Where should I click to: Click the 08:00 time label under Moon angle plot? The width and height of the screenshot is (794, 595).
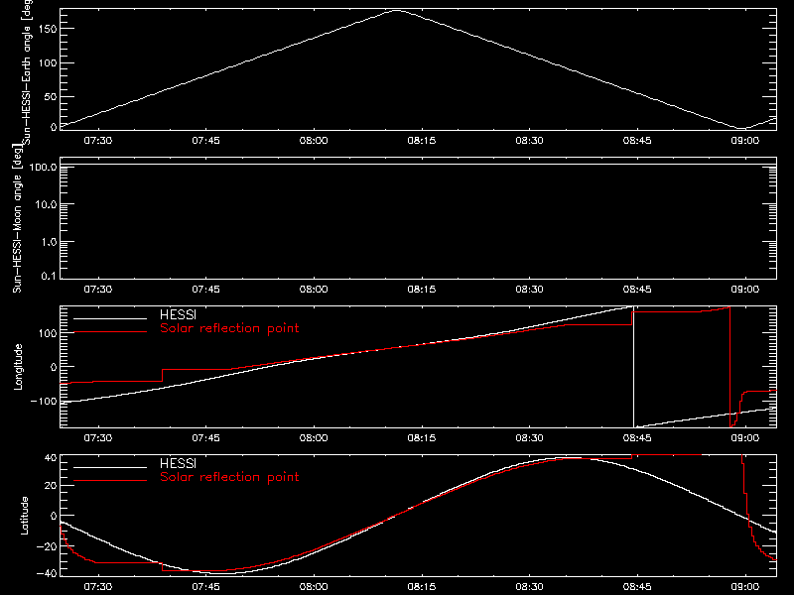click(x=314, y=290)
